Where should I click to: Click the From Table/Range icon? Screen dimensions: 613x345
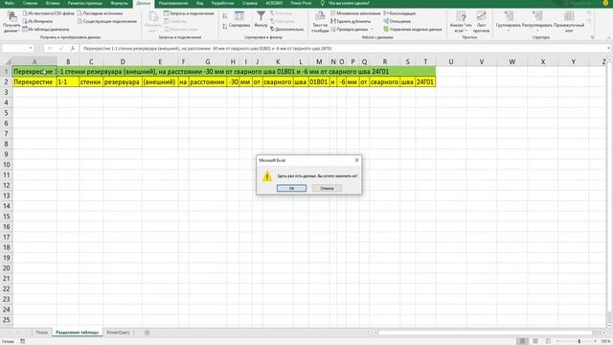tap(25, 29)
